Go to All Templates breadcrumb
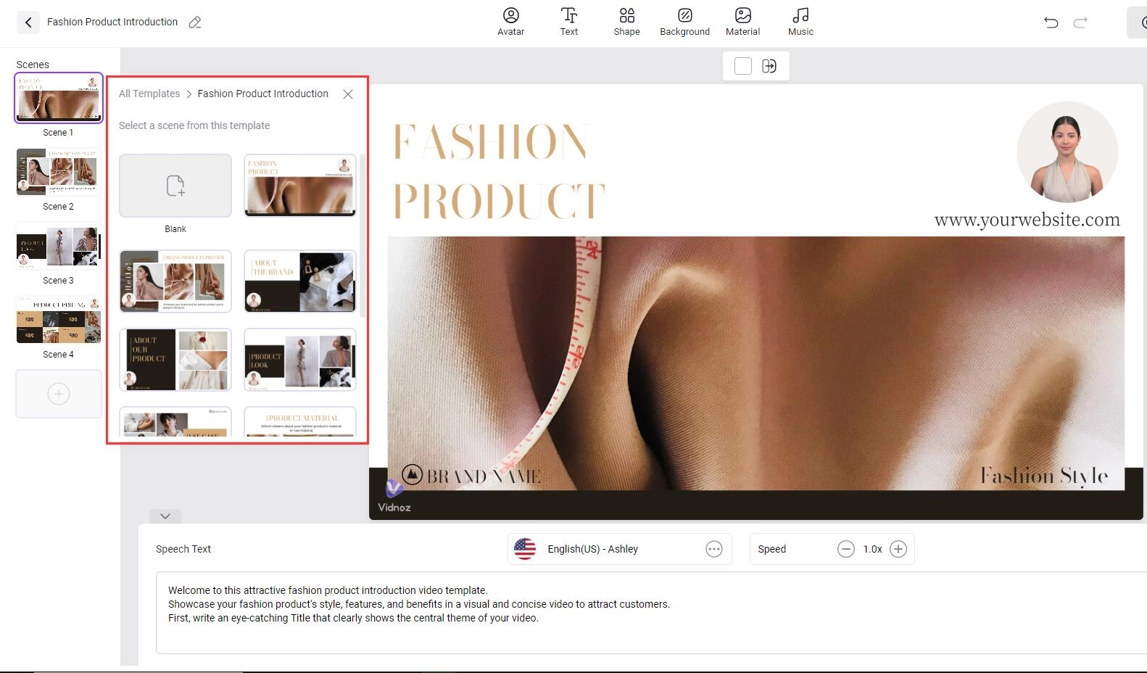 tap(149, 94)
